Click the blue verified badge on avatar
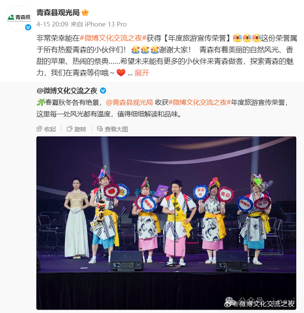The height and width of the screenshot is (313, 304). click(x=28, y=27)
